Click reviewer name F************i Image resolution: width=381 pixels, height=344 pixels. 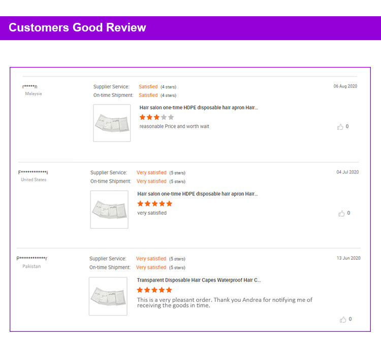(x=33, y=173)
